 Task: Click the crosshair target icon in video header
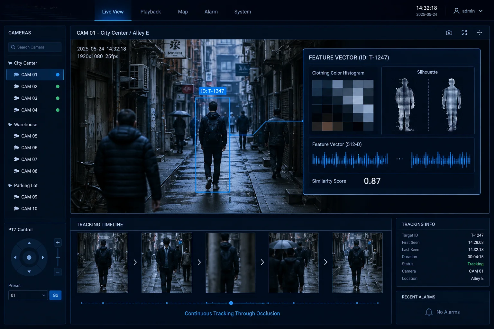(479, 32)
